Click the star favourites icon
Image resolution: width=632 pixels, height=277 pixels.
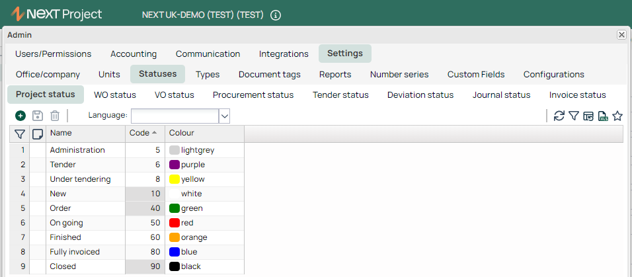coord(617,116)
